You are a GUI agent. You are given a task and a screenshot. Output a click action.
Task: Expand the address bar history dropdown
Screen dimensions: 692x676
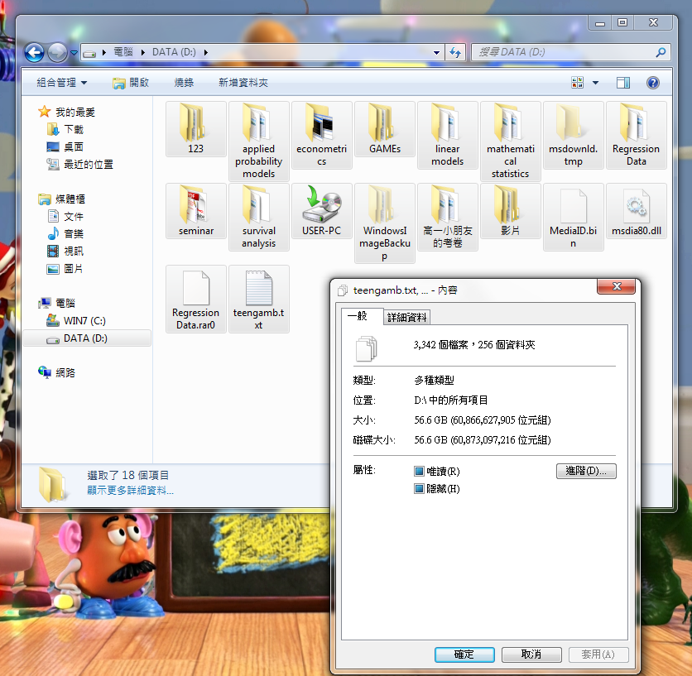click(436, 52)
